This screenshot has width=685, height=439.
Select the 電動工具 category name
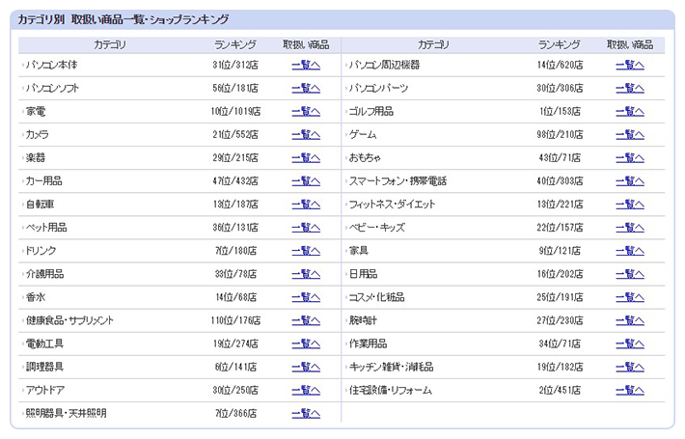pos(44,343)
